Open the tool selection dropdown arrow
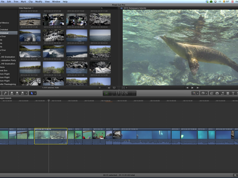The height and width of the screenshot is (178, 238). click(x=35, y=93)
